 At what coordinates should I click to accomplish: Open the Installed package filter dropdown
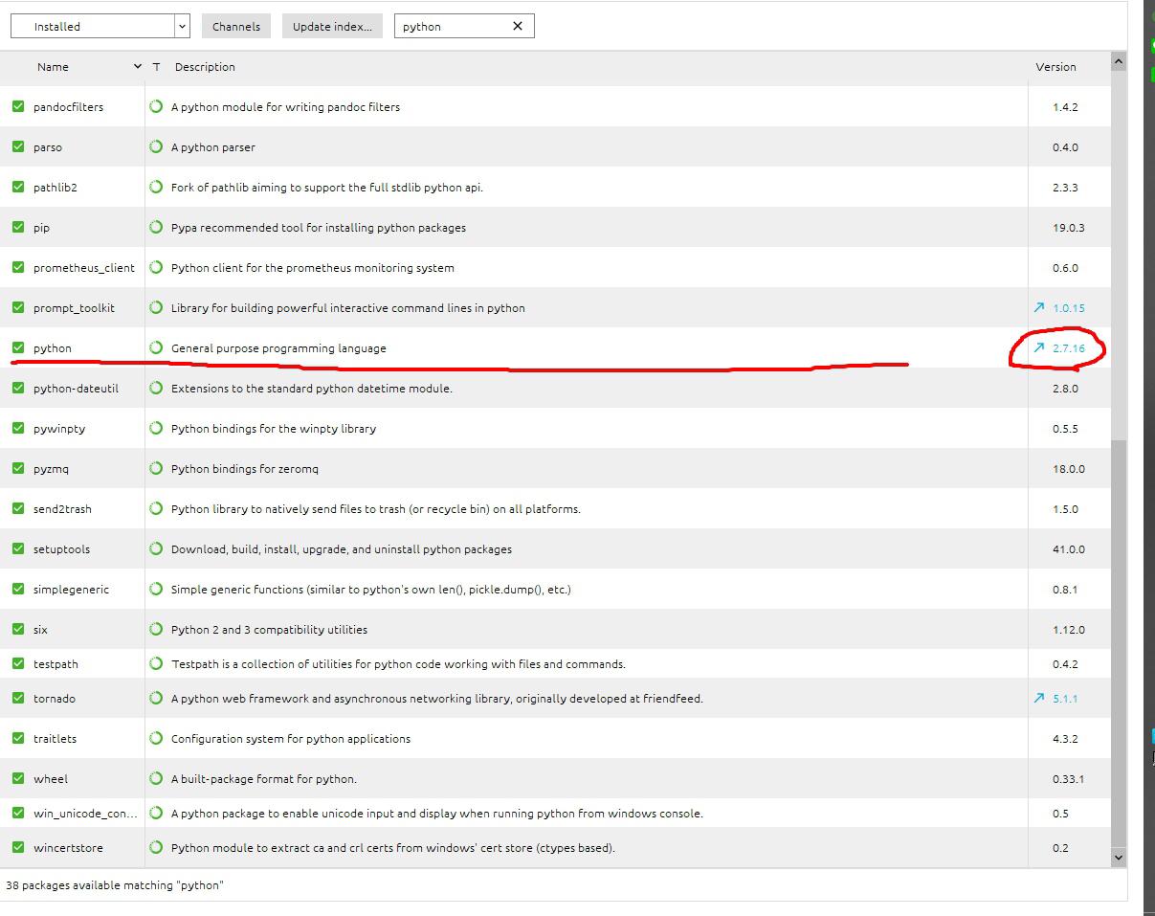pyautogui.click(x=100, y=27)
